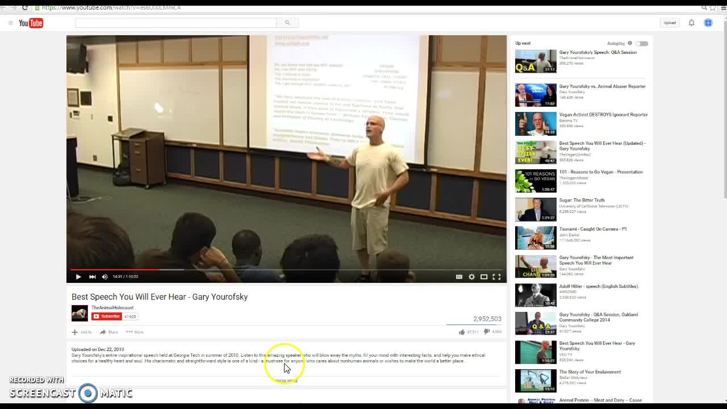Image resolution: width=727 pixels, height=409 pixels.
Task: Open Best Speech You Will Ever Hear (Updated)
Action: tap(603, 146)
